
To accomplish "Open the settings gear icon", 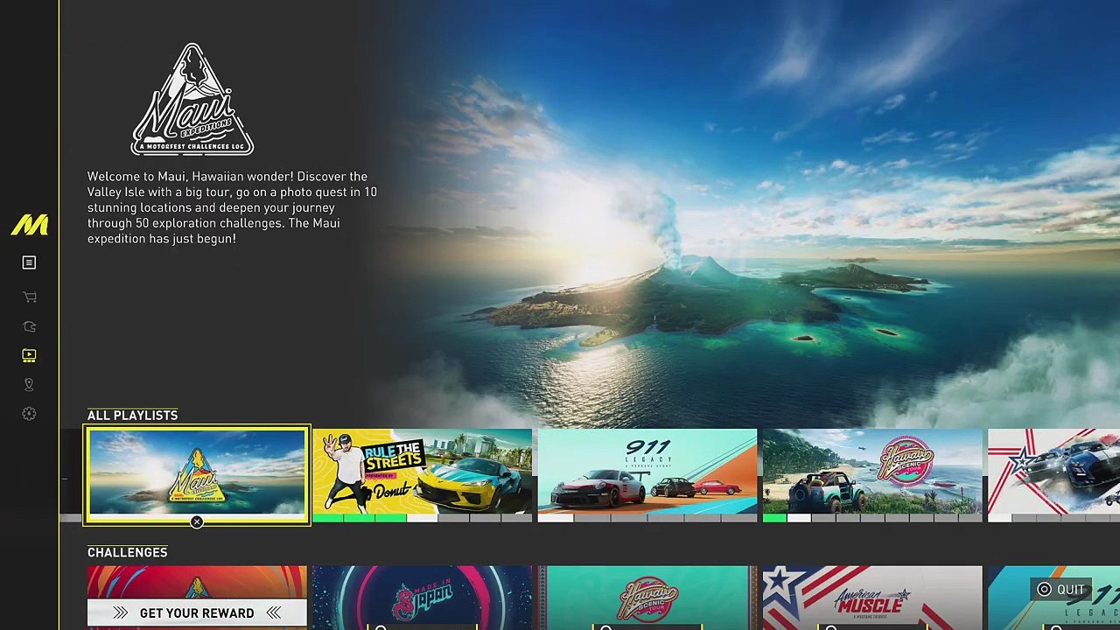I will tap(29, 414).
